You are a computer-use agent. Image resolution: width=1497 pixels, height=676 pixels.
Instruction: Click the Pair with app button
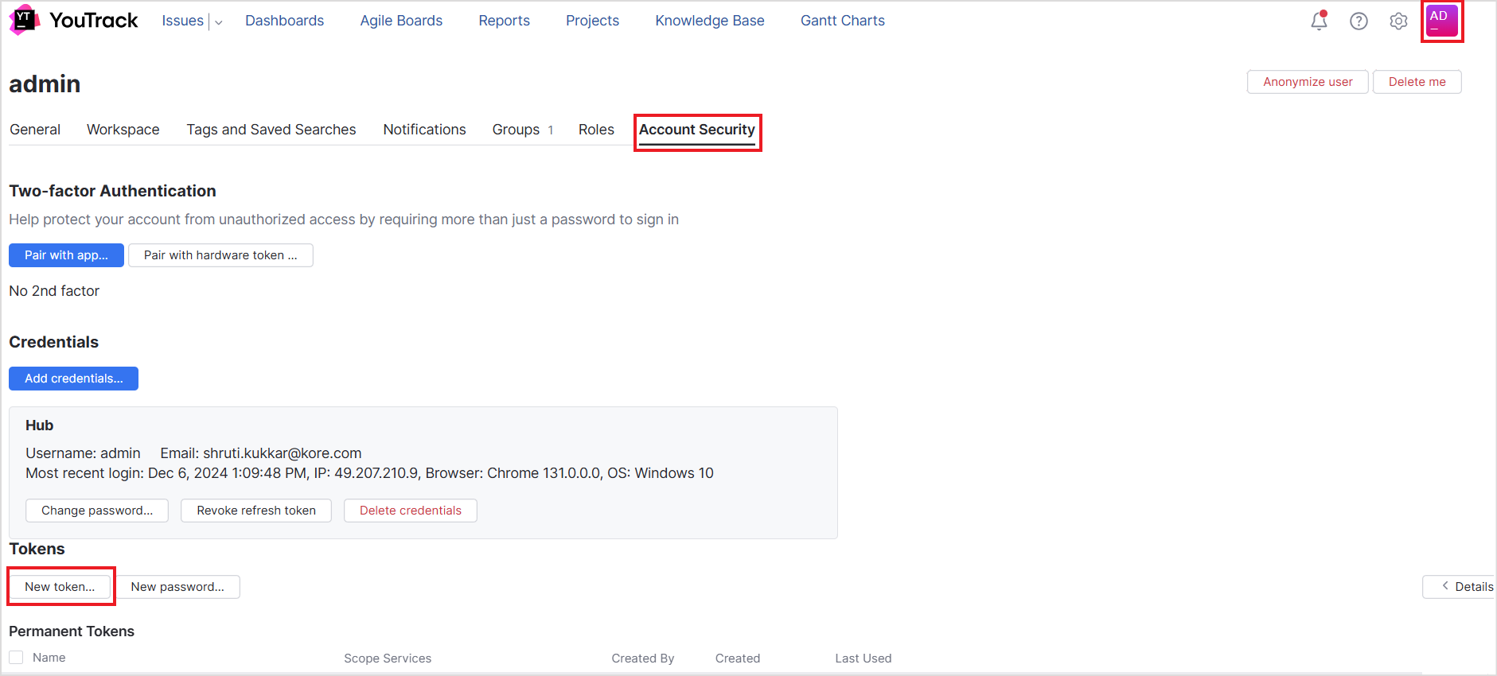pyautogui.click(x=66, y=255)
